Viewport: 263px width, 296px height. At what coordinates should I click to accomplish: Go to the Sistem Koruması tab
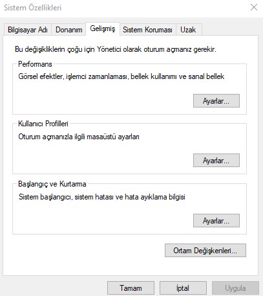147,30
